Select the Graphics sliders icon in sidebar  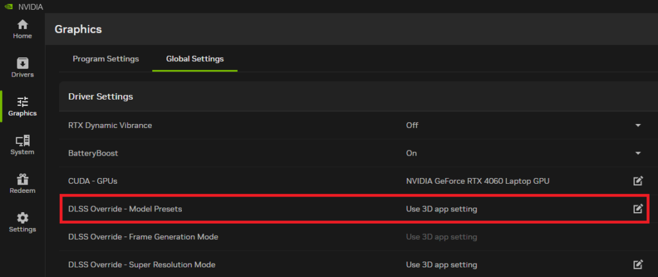point(22,102)
